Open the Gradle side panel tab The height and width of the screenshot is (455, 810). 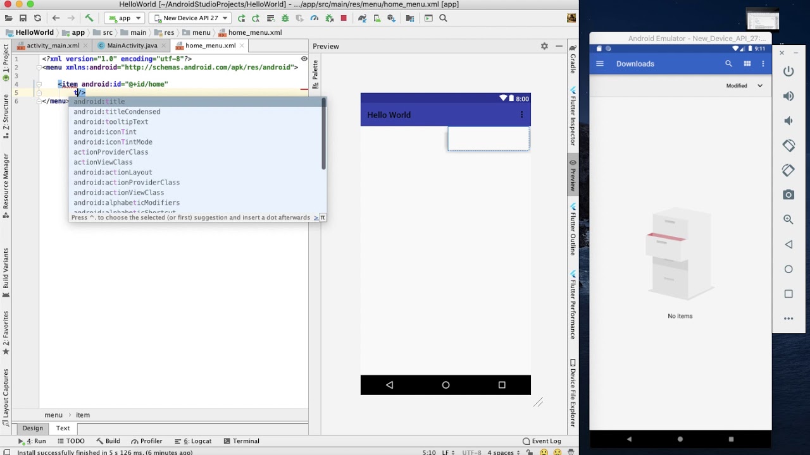tap(573, 59)
